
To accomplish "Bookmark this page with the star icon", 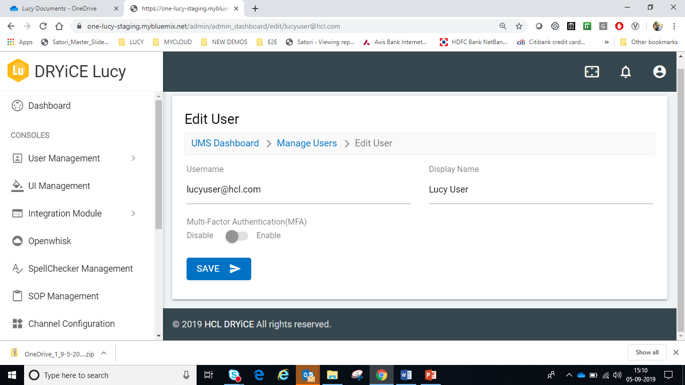I will coord(519,26).
